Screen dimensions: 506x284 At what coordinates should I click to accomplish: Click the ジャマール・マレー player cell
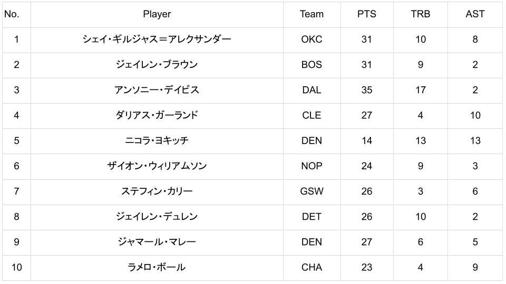(x=157, y=242)
